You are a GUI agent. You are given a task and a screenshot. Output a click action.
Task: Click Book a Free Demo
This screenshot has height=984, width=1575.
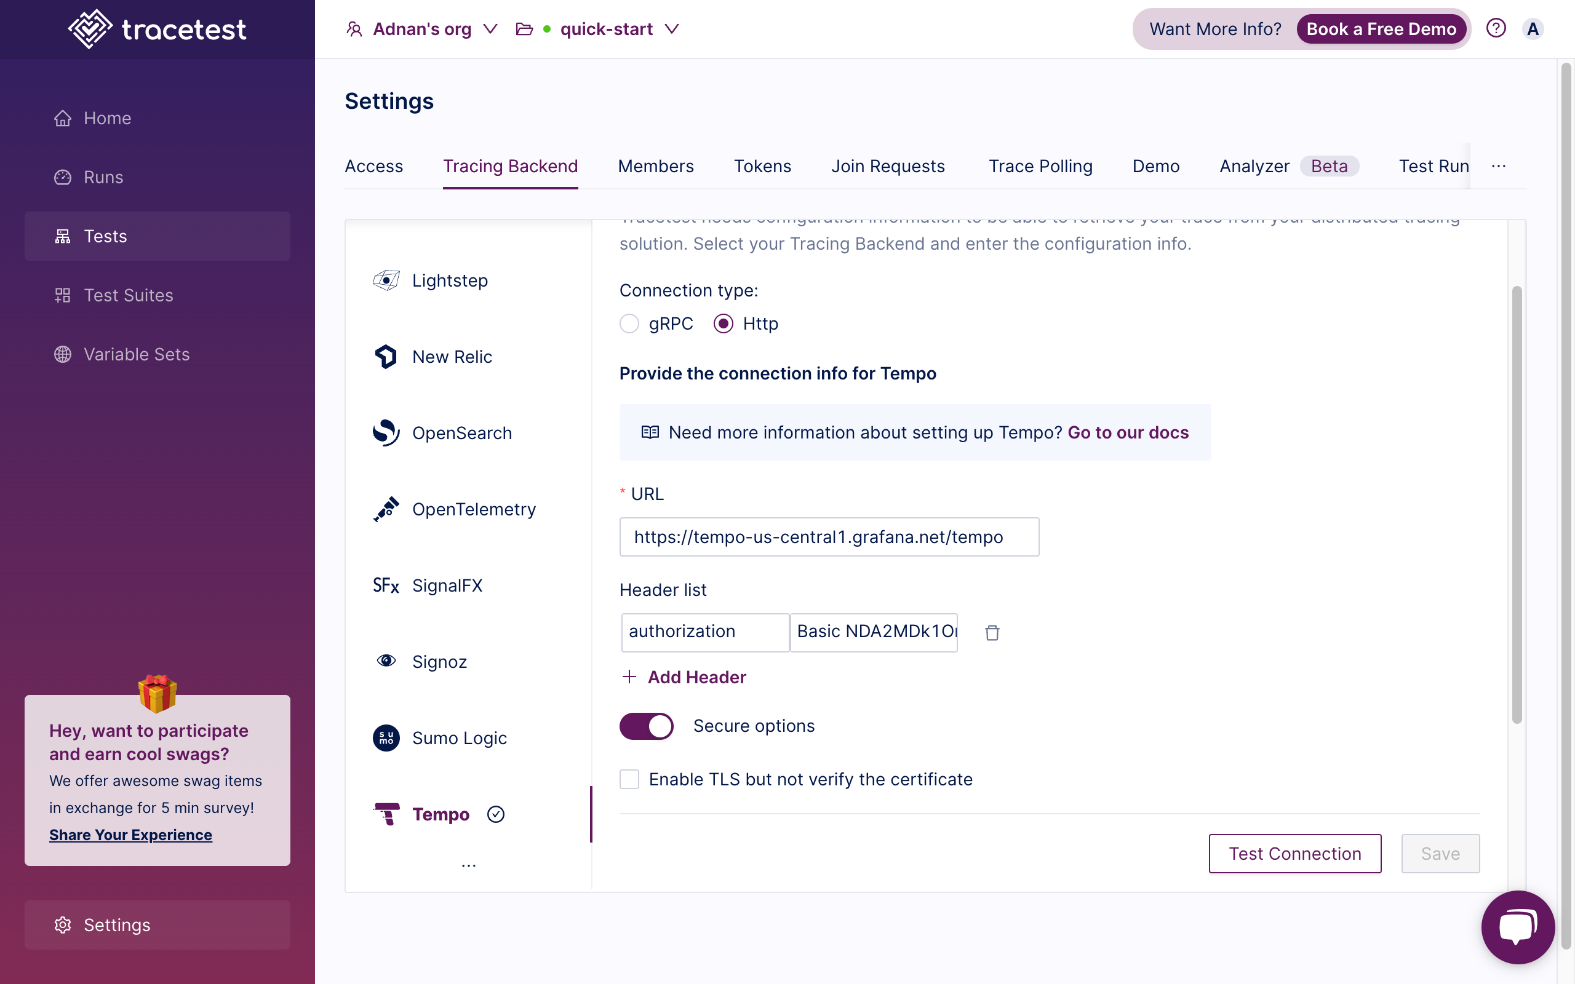(x=1381, y=30)
